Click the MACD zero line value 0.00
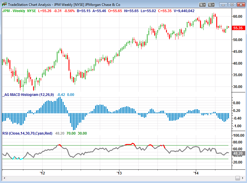Image resolution: width=247 pixels, height=183 pixels. pos(71,95)
